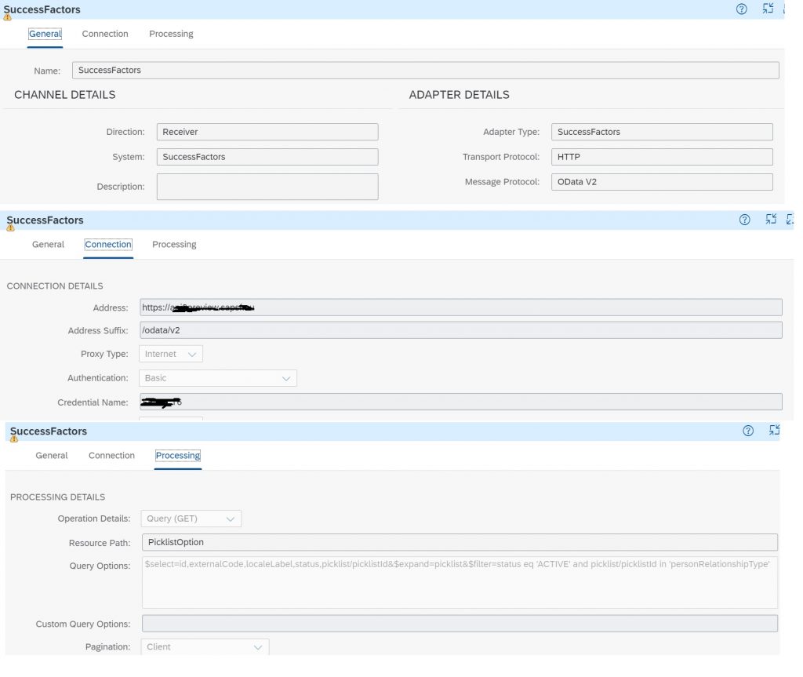803x677 pixels.
Task: Click Message Protocol field showing OData V2
Action: point(662,182)
